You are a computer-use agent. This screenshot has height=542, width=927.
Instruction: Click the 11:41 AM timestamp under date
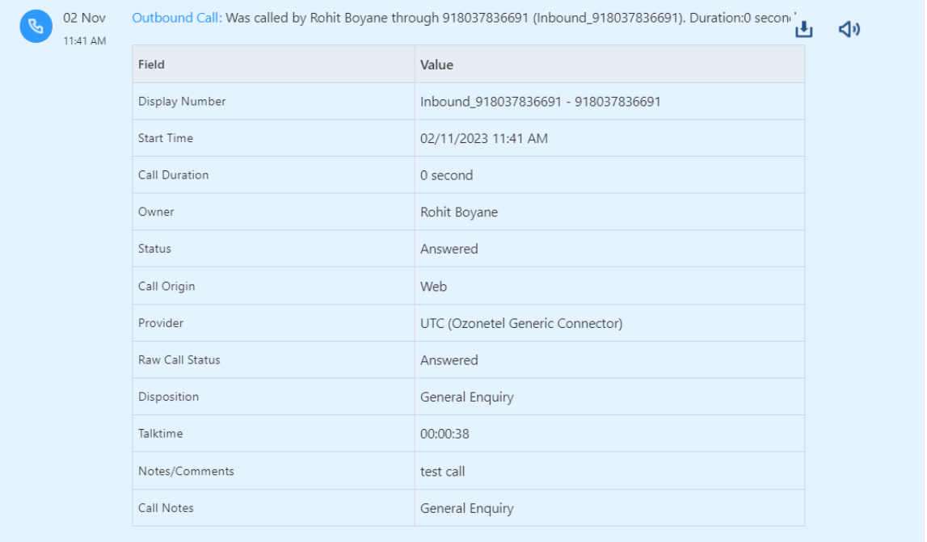click(x=84, y=40)
